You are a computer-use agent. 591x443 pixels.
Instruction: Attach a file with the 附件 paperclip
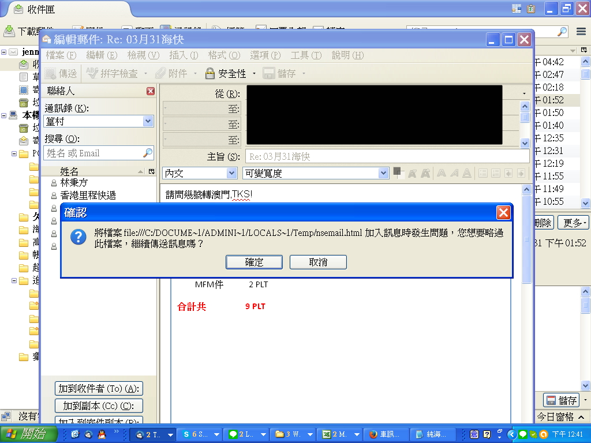click(171, 73)
